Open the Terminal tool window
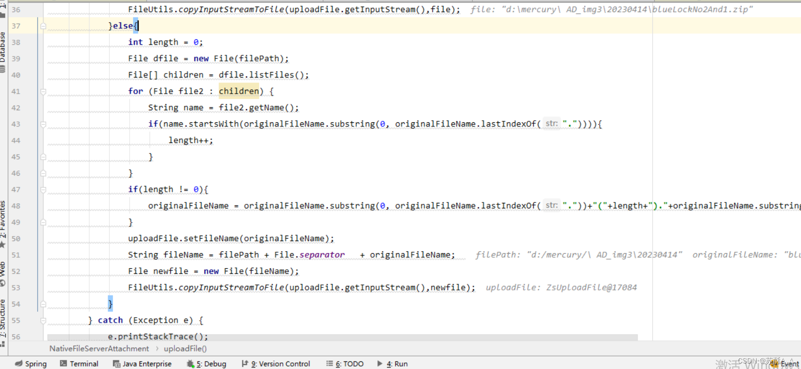Viewport: 801px width, 369px height. (x=79, y=363)
